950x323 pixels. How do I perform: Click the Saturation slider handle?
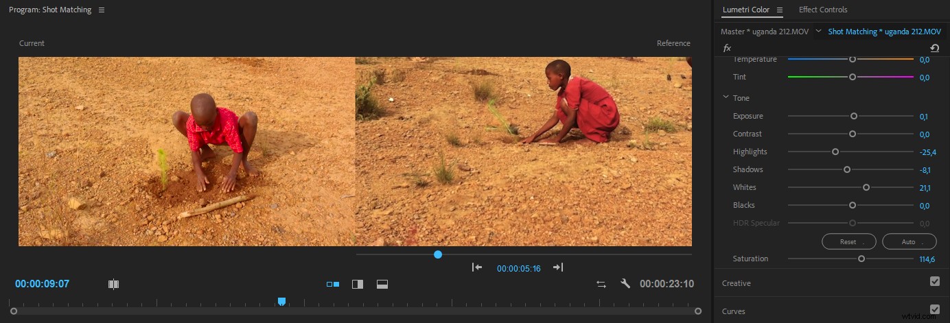(x=861, y=259)
